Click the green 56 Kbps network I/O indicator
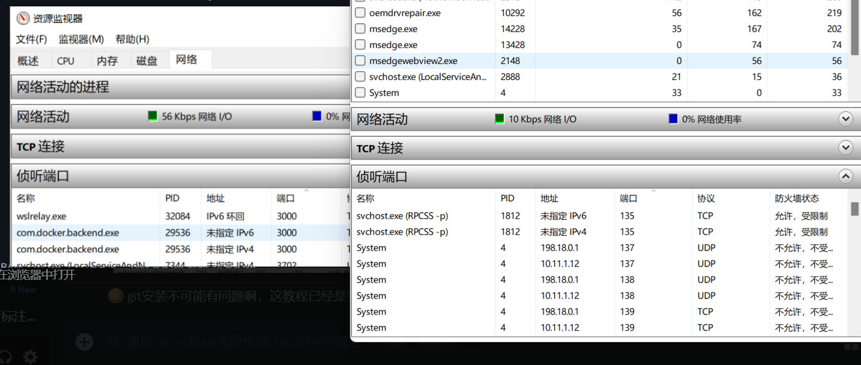The image size is (861, 365). tap(152, 116)
